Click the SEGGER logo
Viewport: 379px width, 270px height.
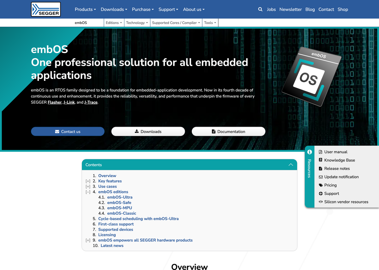pos(46,9)
